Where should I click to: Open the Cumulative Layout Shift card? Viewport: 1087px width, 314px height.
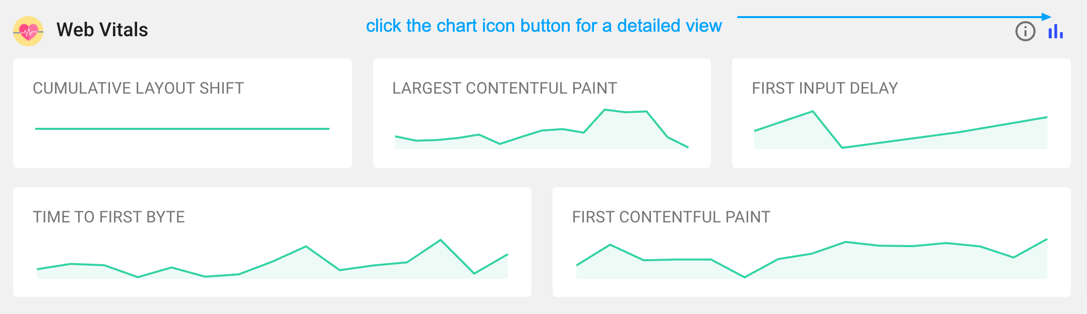(x=183, y=113)
